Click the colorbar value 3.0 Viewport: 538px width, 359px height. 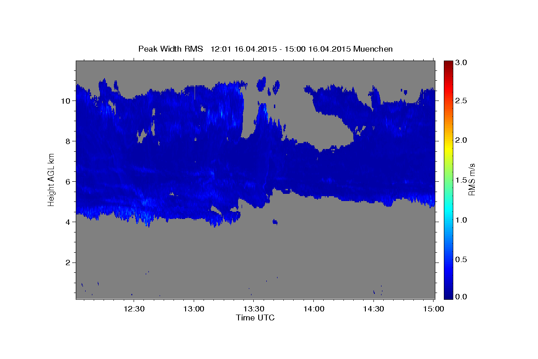point(461,62)
